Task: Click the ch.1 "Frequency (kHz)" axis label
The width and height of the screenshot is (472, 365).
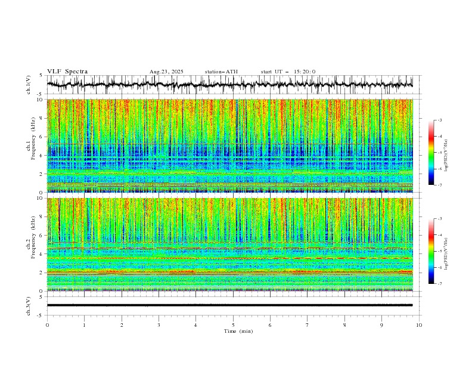Action: [x=33, y=138]
